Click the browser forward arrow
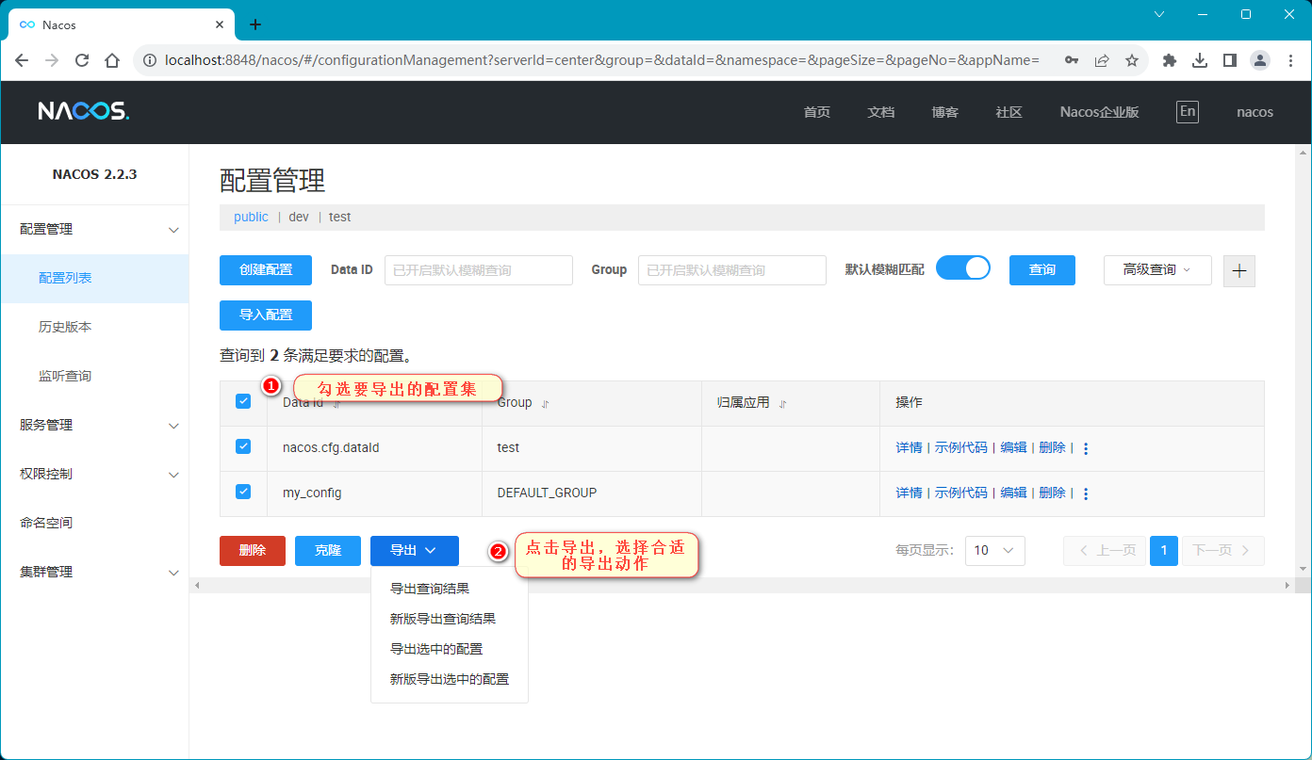1312x760 pixels. 52,60
